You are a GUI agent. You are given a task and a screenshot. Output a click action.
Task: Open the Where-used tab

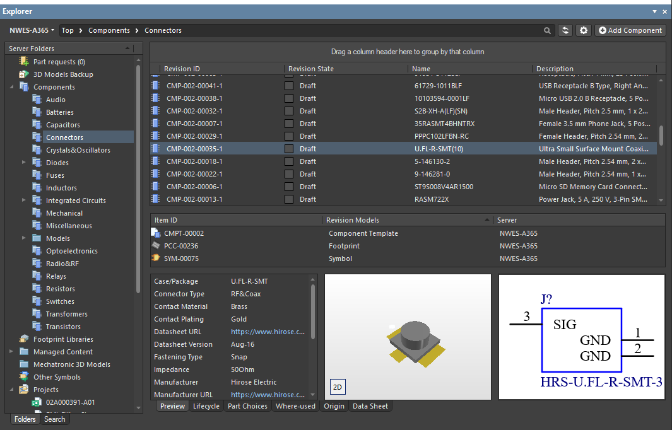296,406
